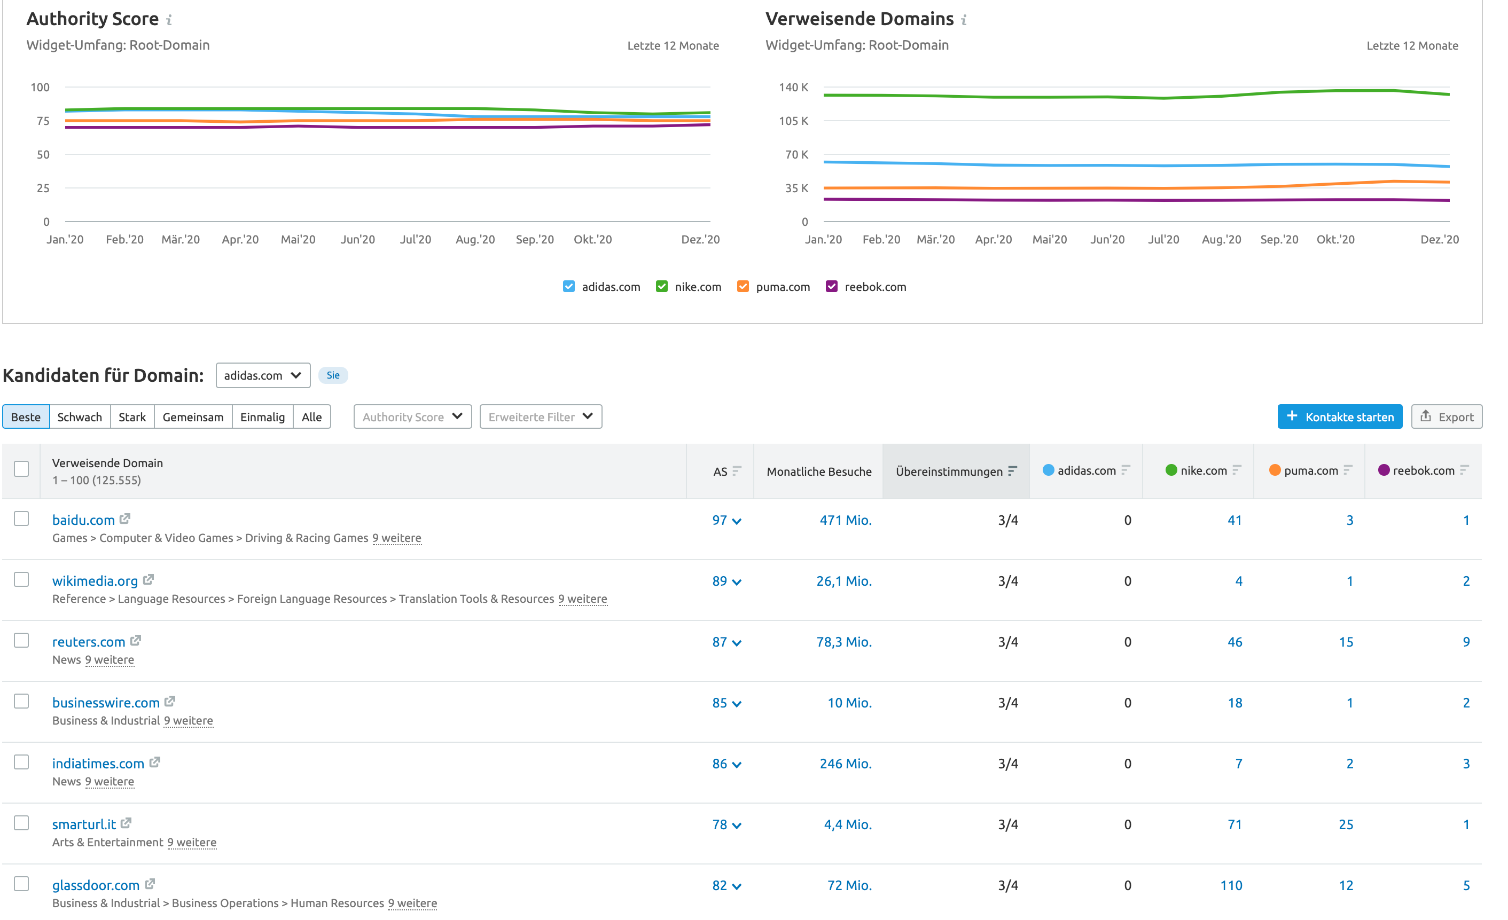Check the select-all table header checkbox

pos(21,469)
